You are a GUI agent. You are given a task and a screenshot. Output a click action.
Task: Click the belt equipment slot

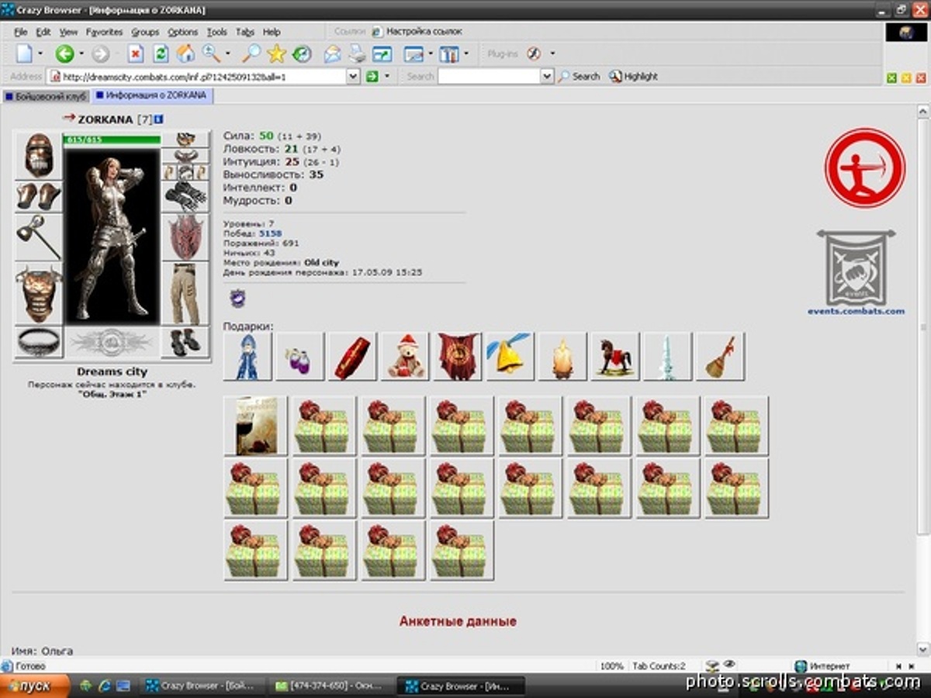coord(38,342)
